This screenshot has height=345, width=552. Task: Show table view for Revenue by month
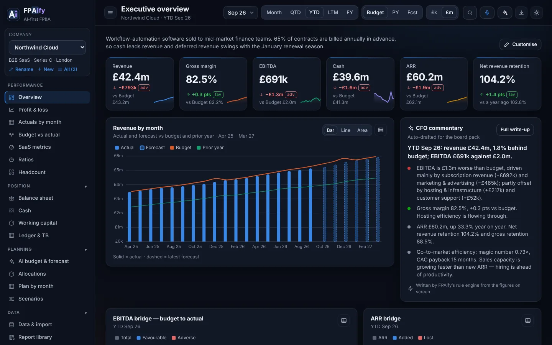381,130
